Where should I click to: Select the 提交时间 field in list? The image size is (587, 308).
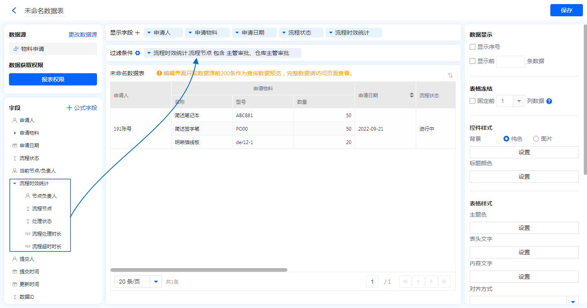click(29, 271)
